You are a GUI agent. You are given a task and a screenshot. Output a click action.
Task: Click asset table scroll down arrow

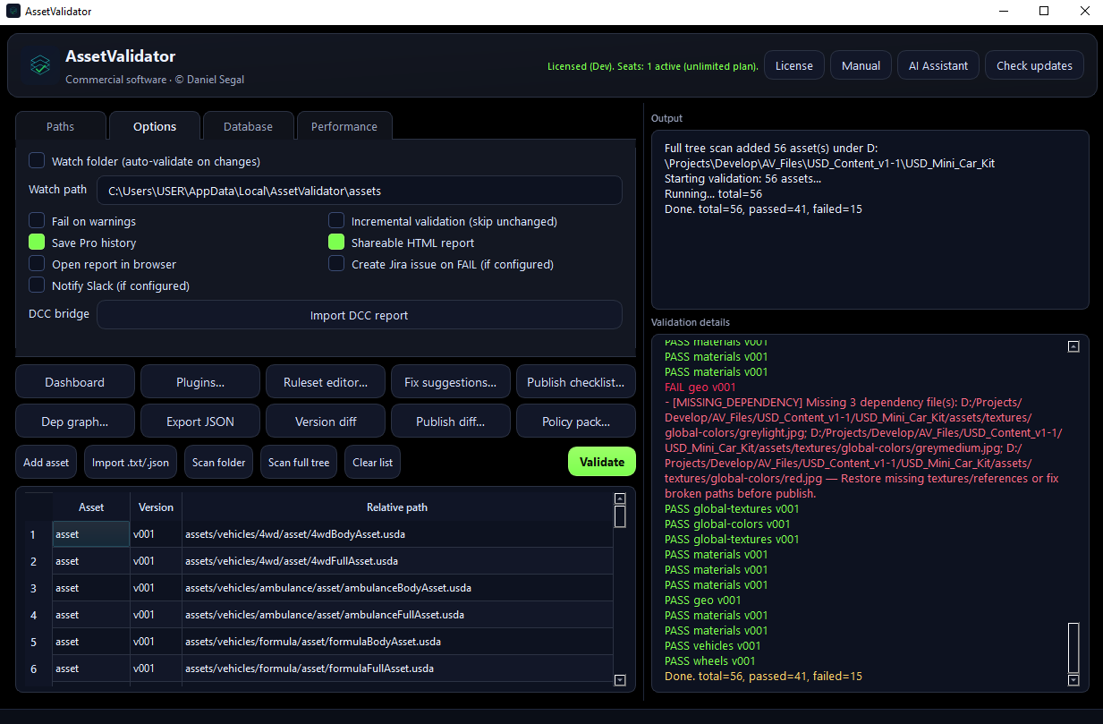tap(620, 680)
